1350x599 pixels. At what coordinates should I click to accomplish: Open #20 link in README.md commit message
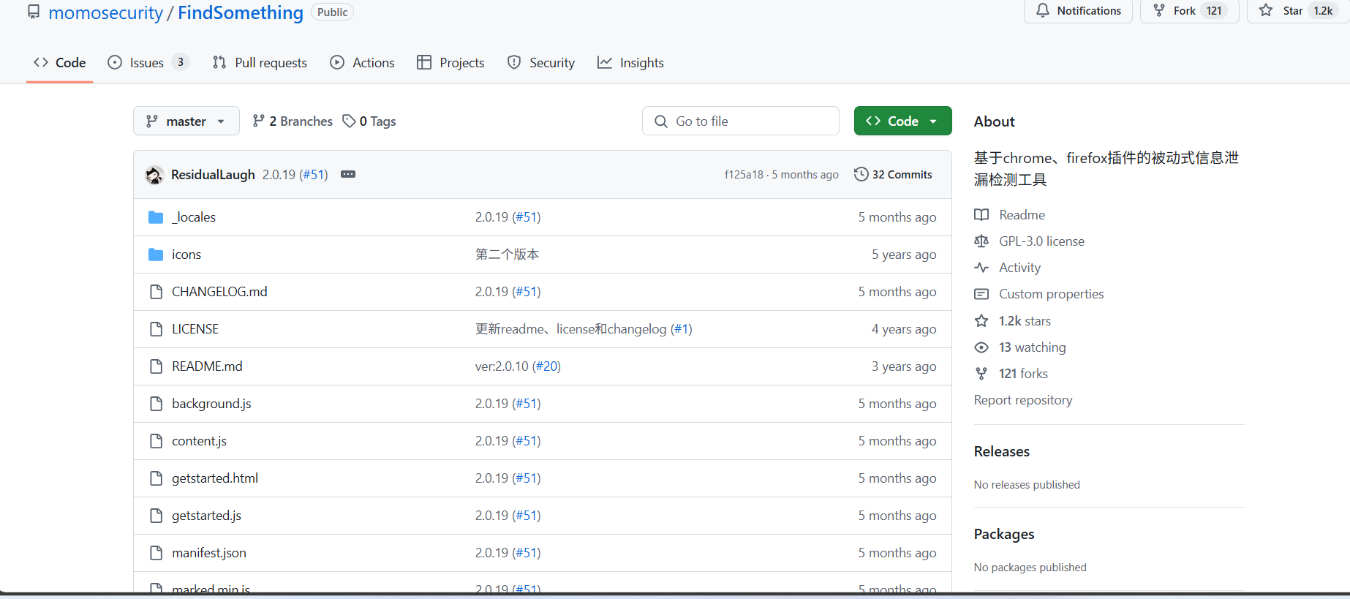click(x=546, y=366)
